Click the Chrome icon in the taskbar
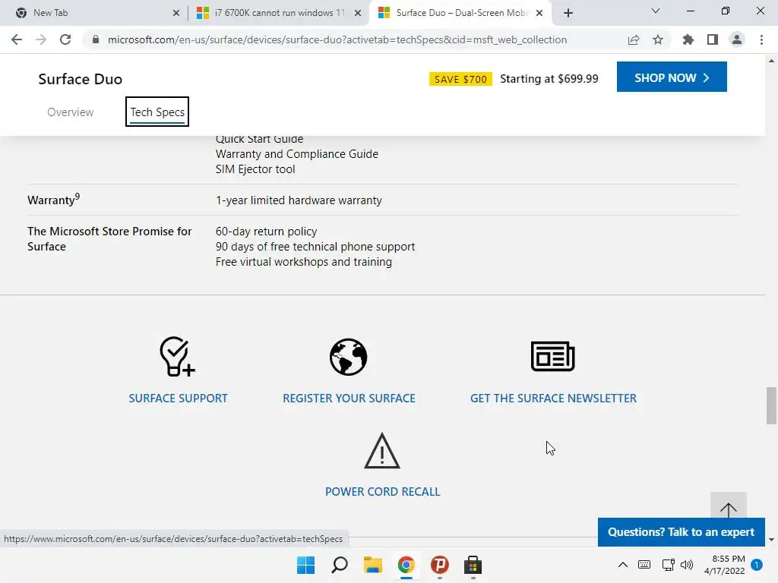This screenshot has width=778, height=583. 406,565
